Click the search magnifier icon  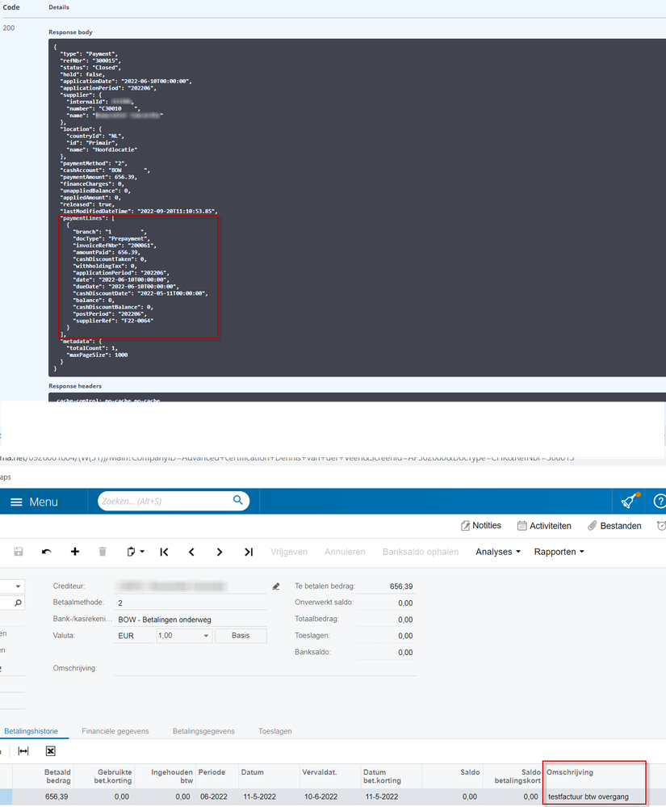pyautogui.click(x=237, y=500)
